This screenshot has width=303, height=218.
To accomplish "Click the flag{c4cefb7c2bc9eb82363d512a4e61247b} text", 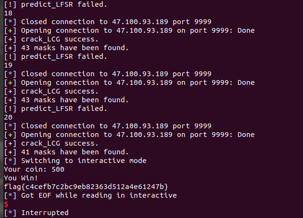I will [x=85, y=187].
